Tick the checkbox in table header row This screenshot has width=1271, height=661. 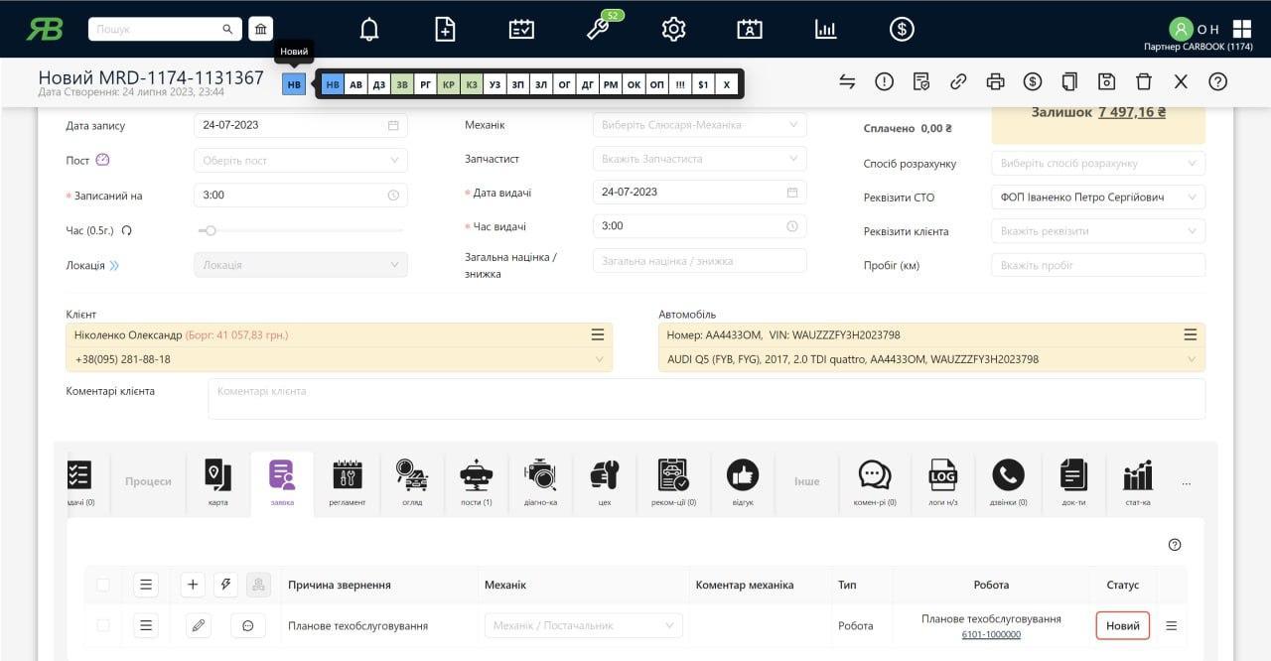pyautogui.click(x=103, y=586)
